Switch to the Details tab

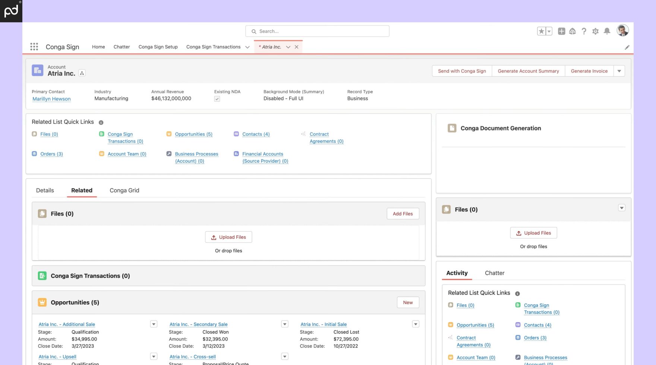pos(45,190)
